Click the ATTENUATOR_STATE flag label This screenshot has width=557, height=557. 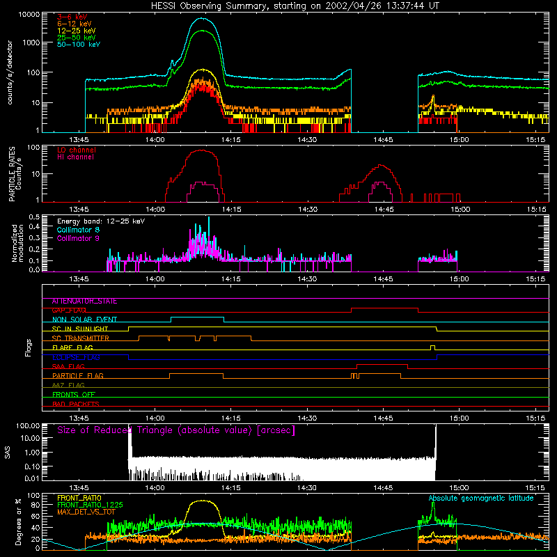84,301
